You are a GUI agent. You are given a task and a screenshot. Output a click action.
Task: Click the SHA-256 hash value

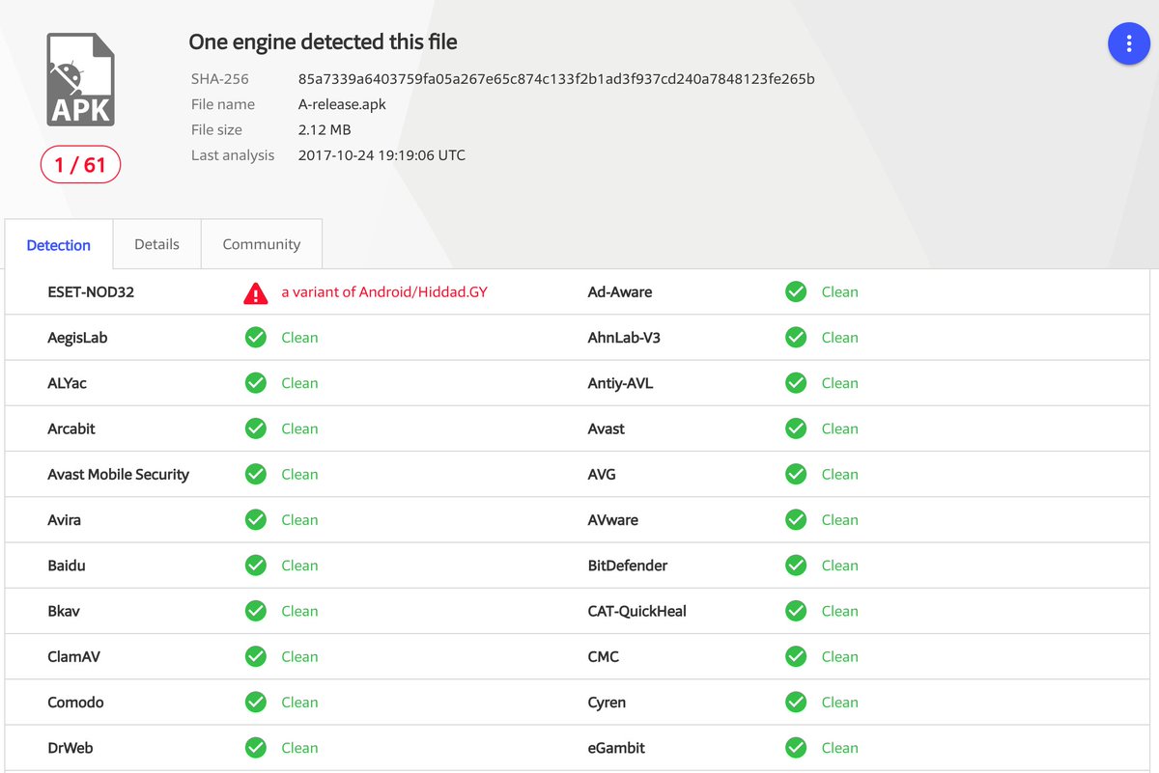(556, 79)
